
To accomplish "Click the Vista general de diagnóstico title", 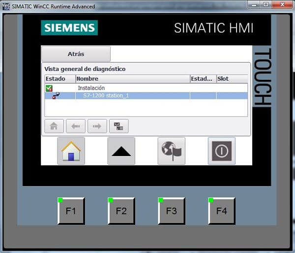I will pyautogui.click(x=85, y=69).
